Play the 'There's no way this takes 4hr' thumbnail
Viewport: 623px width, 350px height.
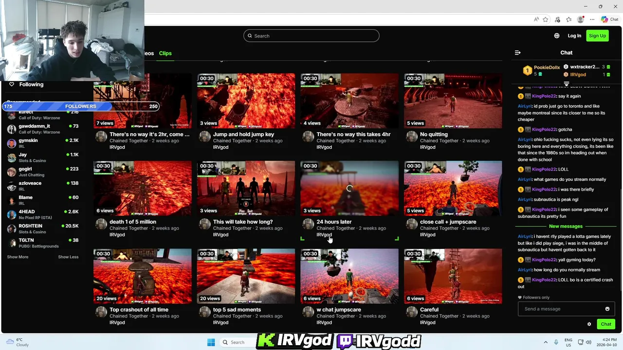[x=349, y=101]
